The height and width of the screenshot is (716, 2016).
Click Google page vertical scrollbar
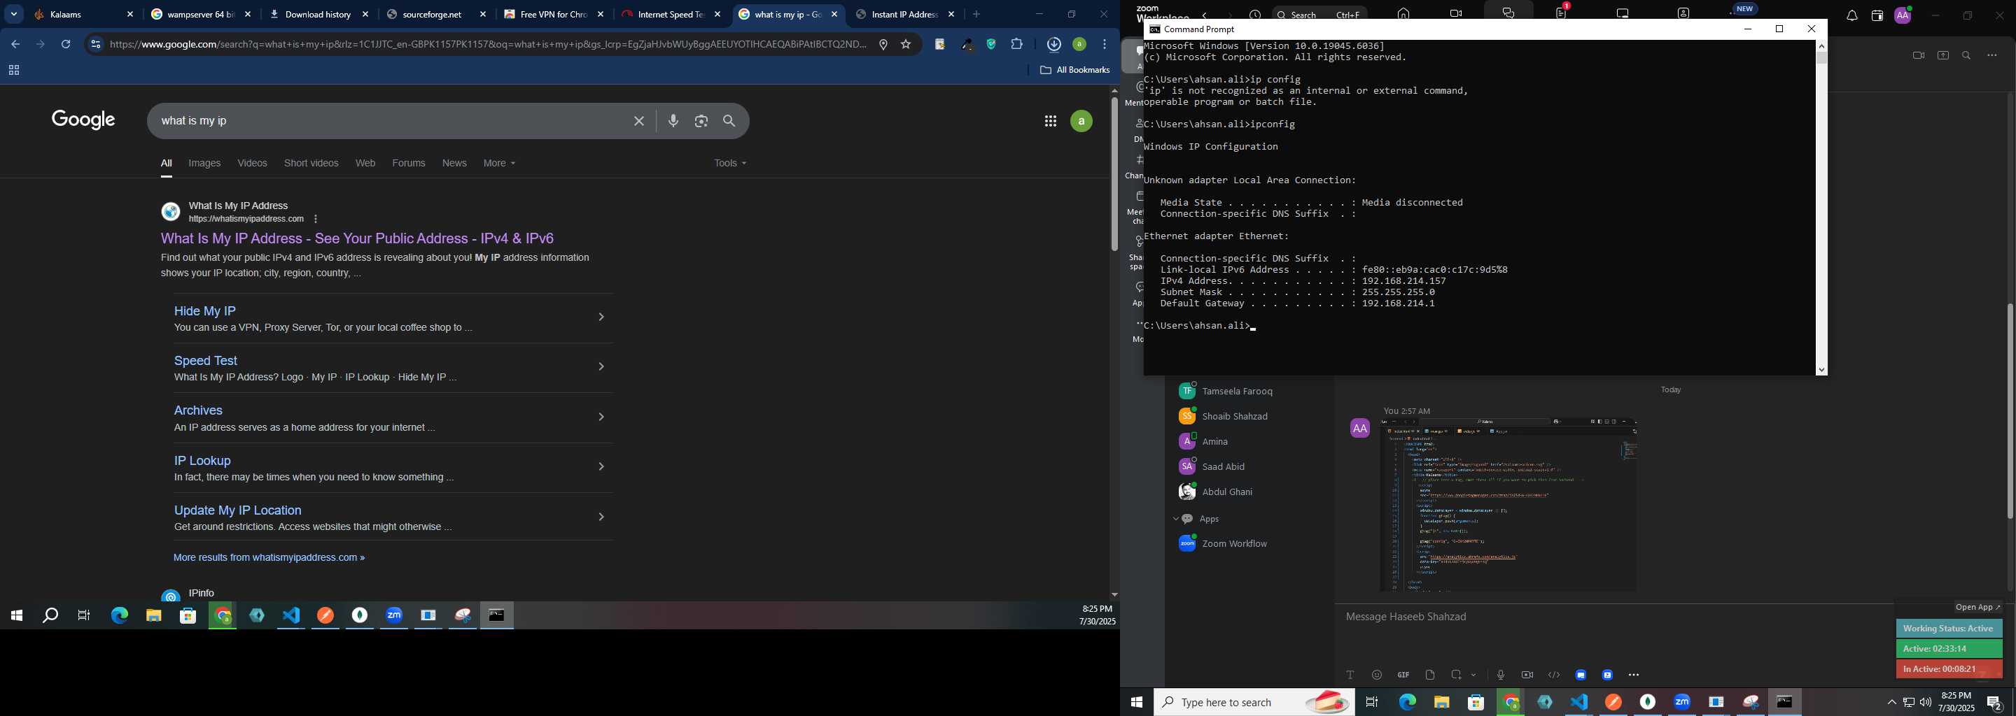tap(1114, 174)
